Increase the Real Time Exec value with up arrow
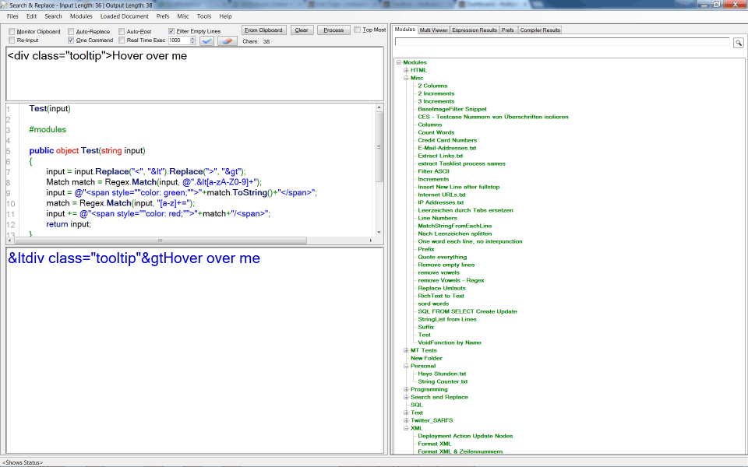The image size is (748, 467). pos(192,39)
